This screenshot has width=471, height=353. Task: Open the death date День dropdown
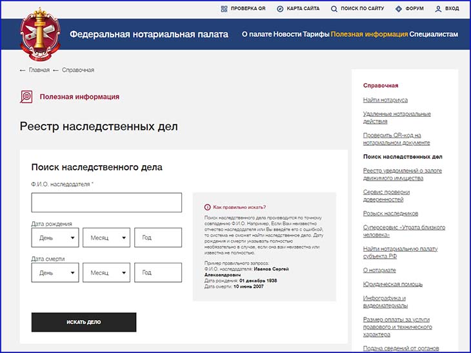click(x=55, y=272)
